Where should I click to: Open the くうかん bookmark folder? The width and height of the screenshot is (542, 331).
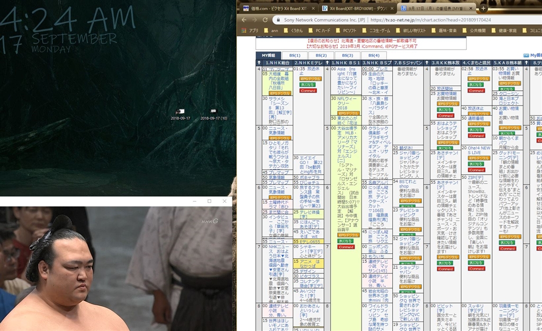pos(293,30)
